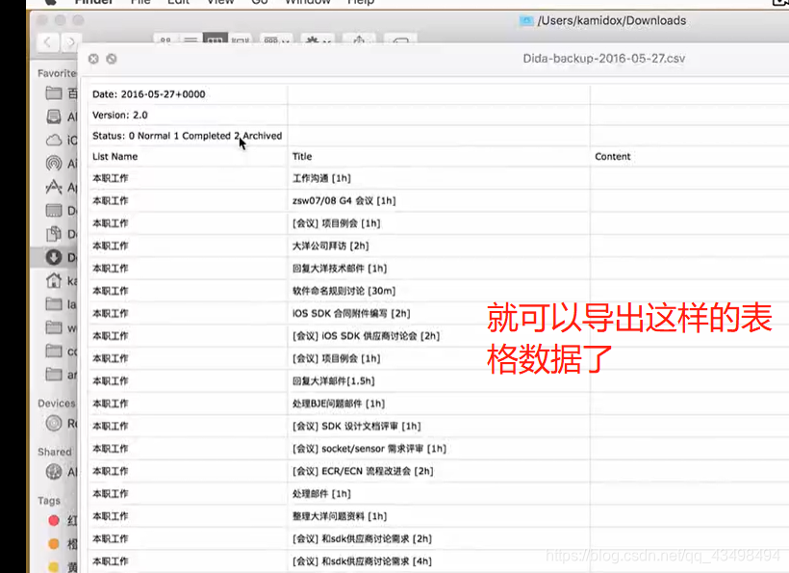The width and height of the screenshot is (789, 573).
Task: Open All My Files in sidebar
Action: click(x=61, y=117)
